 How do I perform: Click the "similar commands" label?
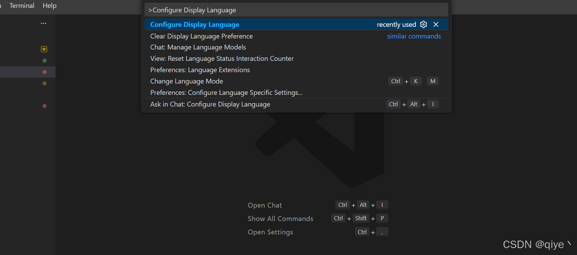pos(414,36)
